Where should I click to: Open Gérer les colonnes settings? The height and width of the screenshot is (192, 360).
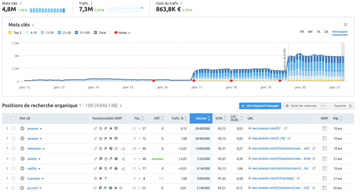[307, 106]
